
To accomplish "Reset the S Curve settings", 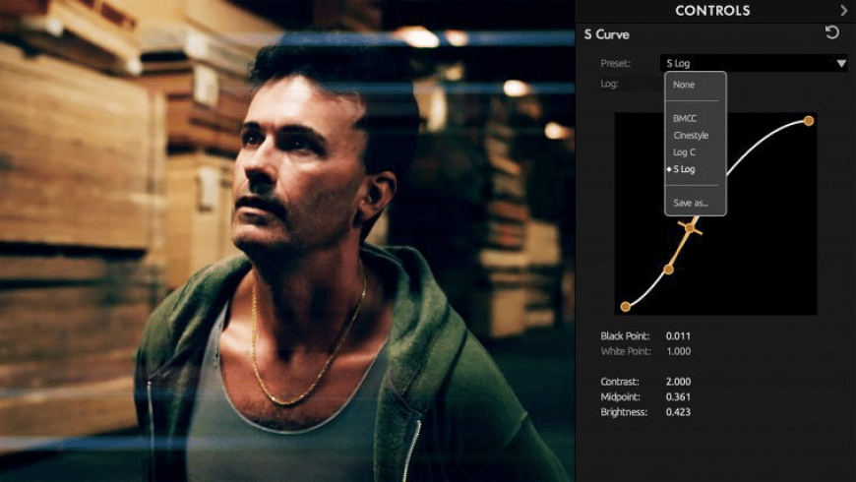I will point(832,33).
